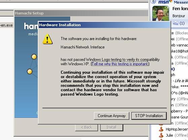Click the Bonjour personal message text
The image size is (188, 140).
(x=179, y=16)
